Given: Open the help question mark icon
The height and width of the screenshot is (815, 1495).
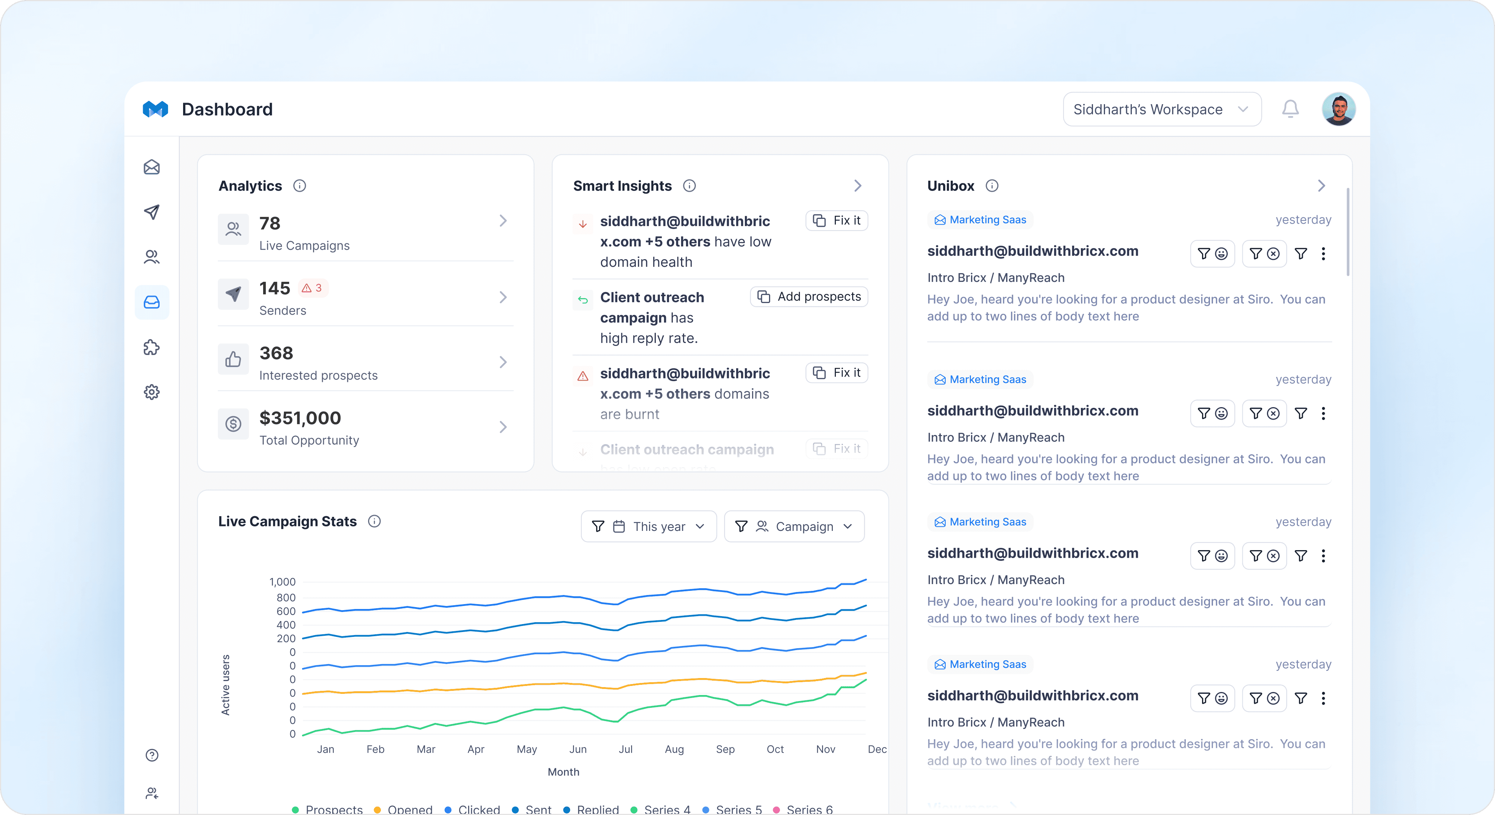Looking at the screenshot, I should pyautogui.click(x=151, y=755).
